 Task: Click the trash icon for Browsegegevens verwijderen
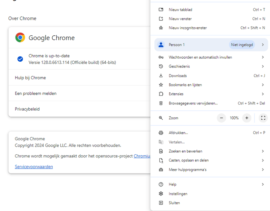[x=161, y=103]
